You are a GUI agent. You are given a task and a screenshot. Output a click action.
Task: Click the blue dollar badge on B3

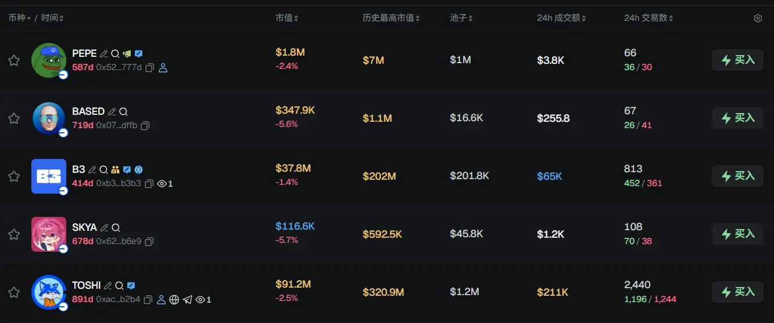coord(138,170)
